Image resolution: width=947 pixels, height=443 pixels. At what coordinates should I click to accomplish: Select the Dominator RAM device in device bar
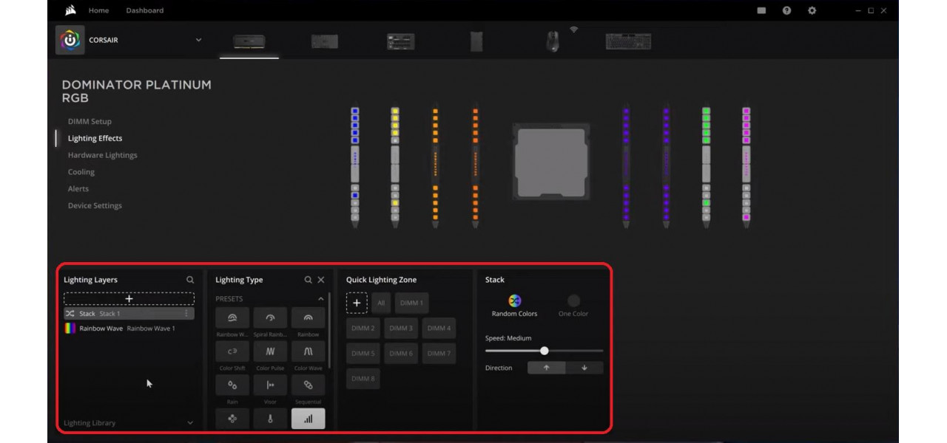(249, 41)
